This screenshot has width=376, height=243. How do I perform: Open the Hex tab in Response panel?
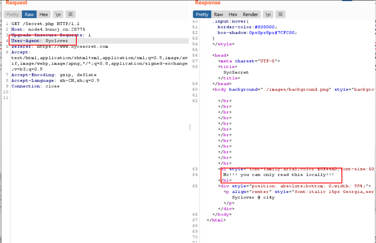coord(233,14)
